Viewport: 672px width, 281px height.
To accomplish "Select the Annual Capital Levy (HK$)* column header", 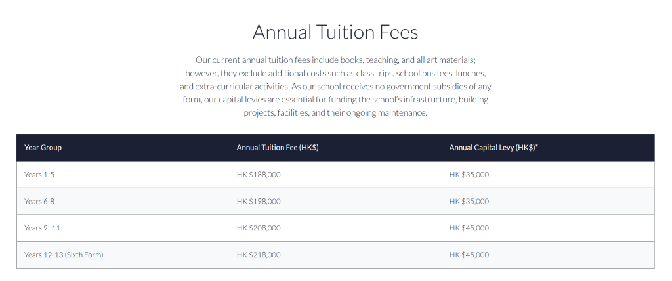I will click(x=493, y=148).
